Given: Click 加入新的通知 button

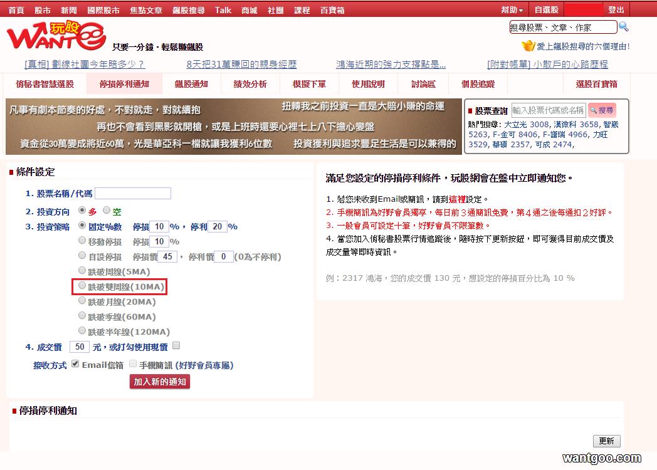Looking at the screenshot, I should [x=160, y=382].
